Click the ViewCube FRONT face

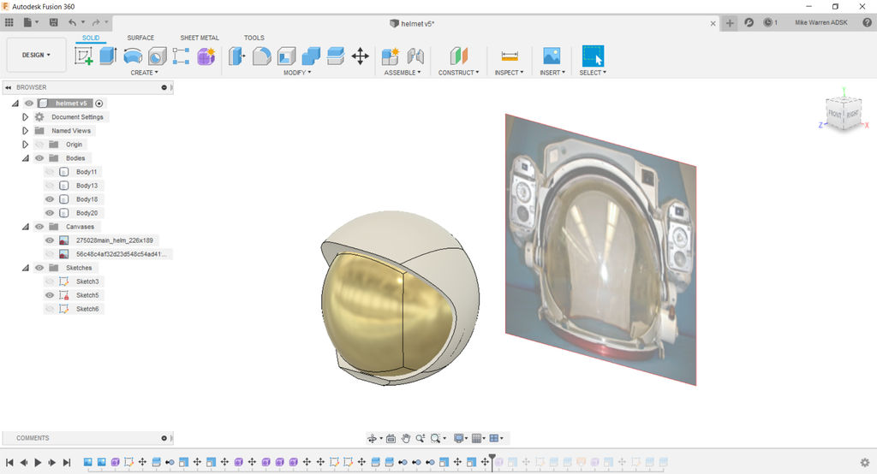pyautogui.click(x=834, y=114)
